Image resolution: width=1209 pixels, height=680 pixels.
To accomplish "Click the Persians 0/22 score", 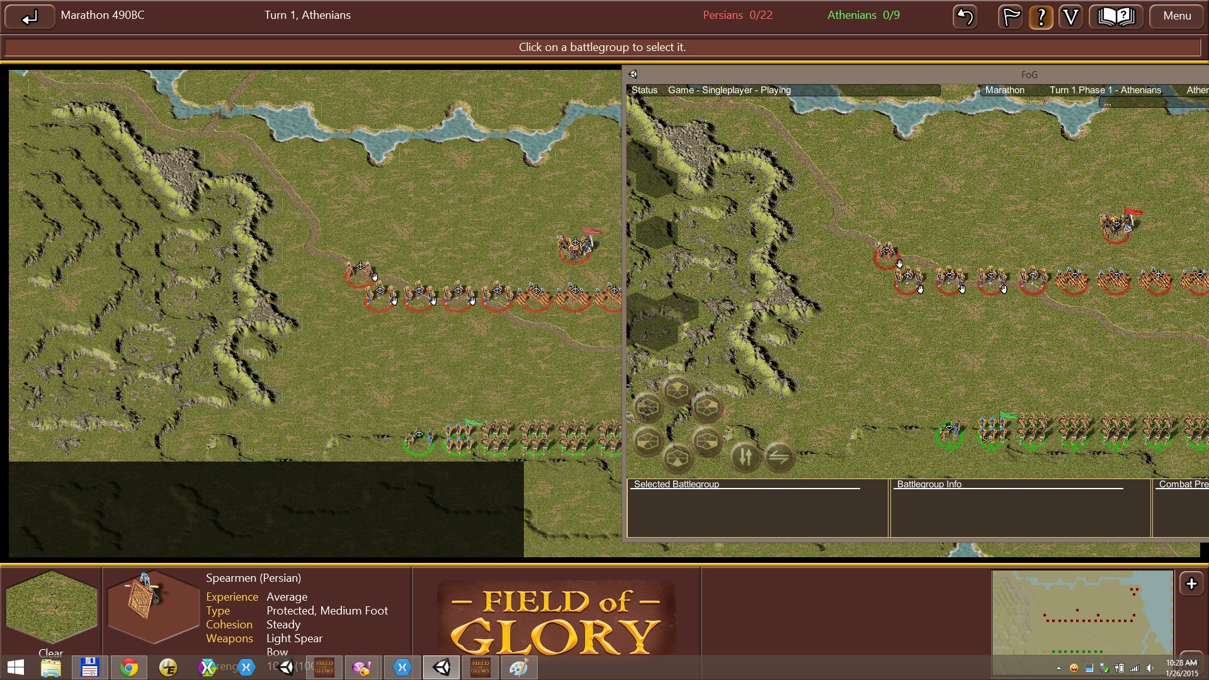I will click(x=737, y=15).
